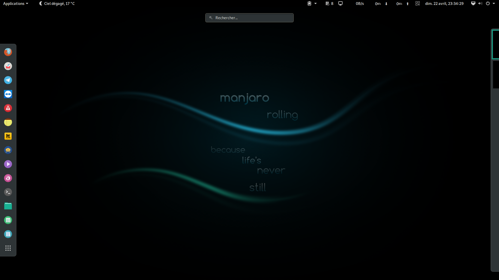Expand the system menu dropdown arrow

click(494, 4)
